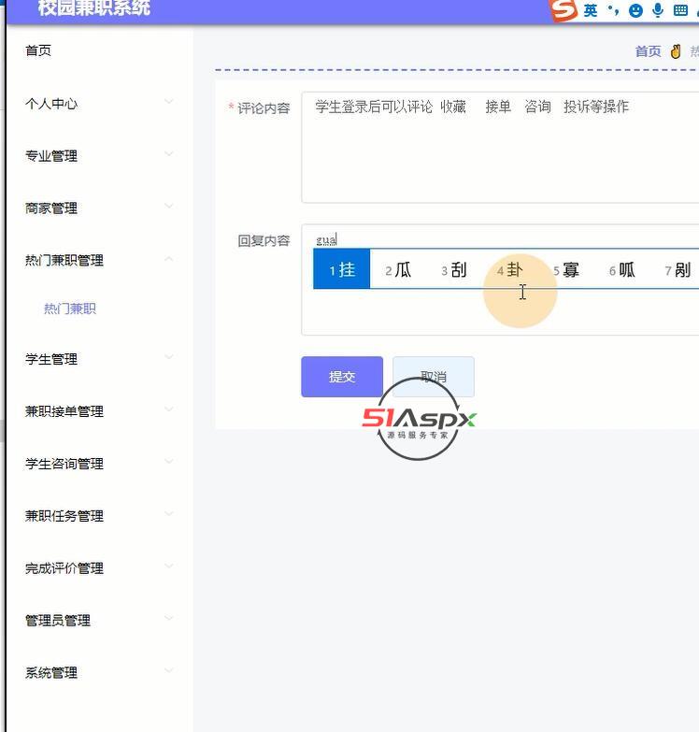The image size is (699, 732).
Task: Choose candidate 2 瓜 from IME suggestions
Action: [398, 270]
